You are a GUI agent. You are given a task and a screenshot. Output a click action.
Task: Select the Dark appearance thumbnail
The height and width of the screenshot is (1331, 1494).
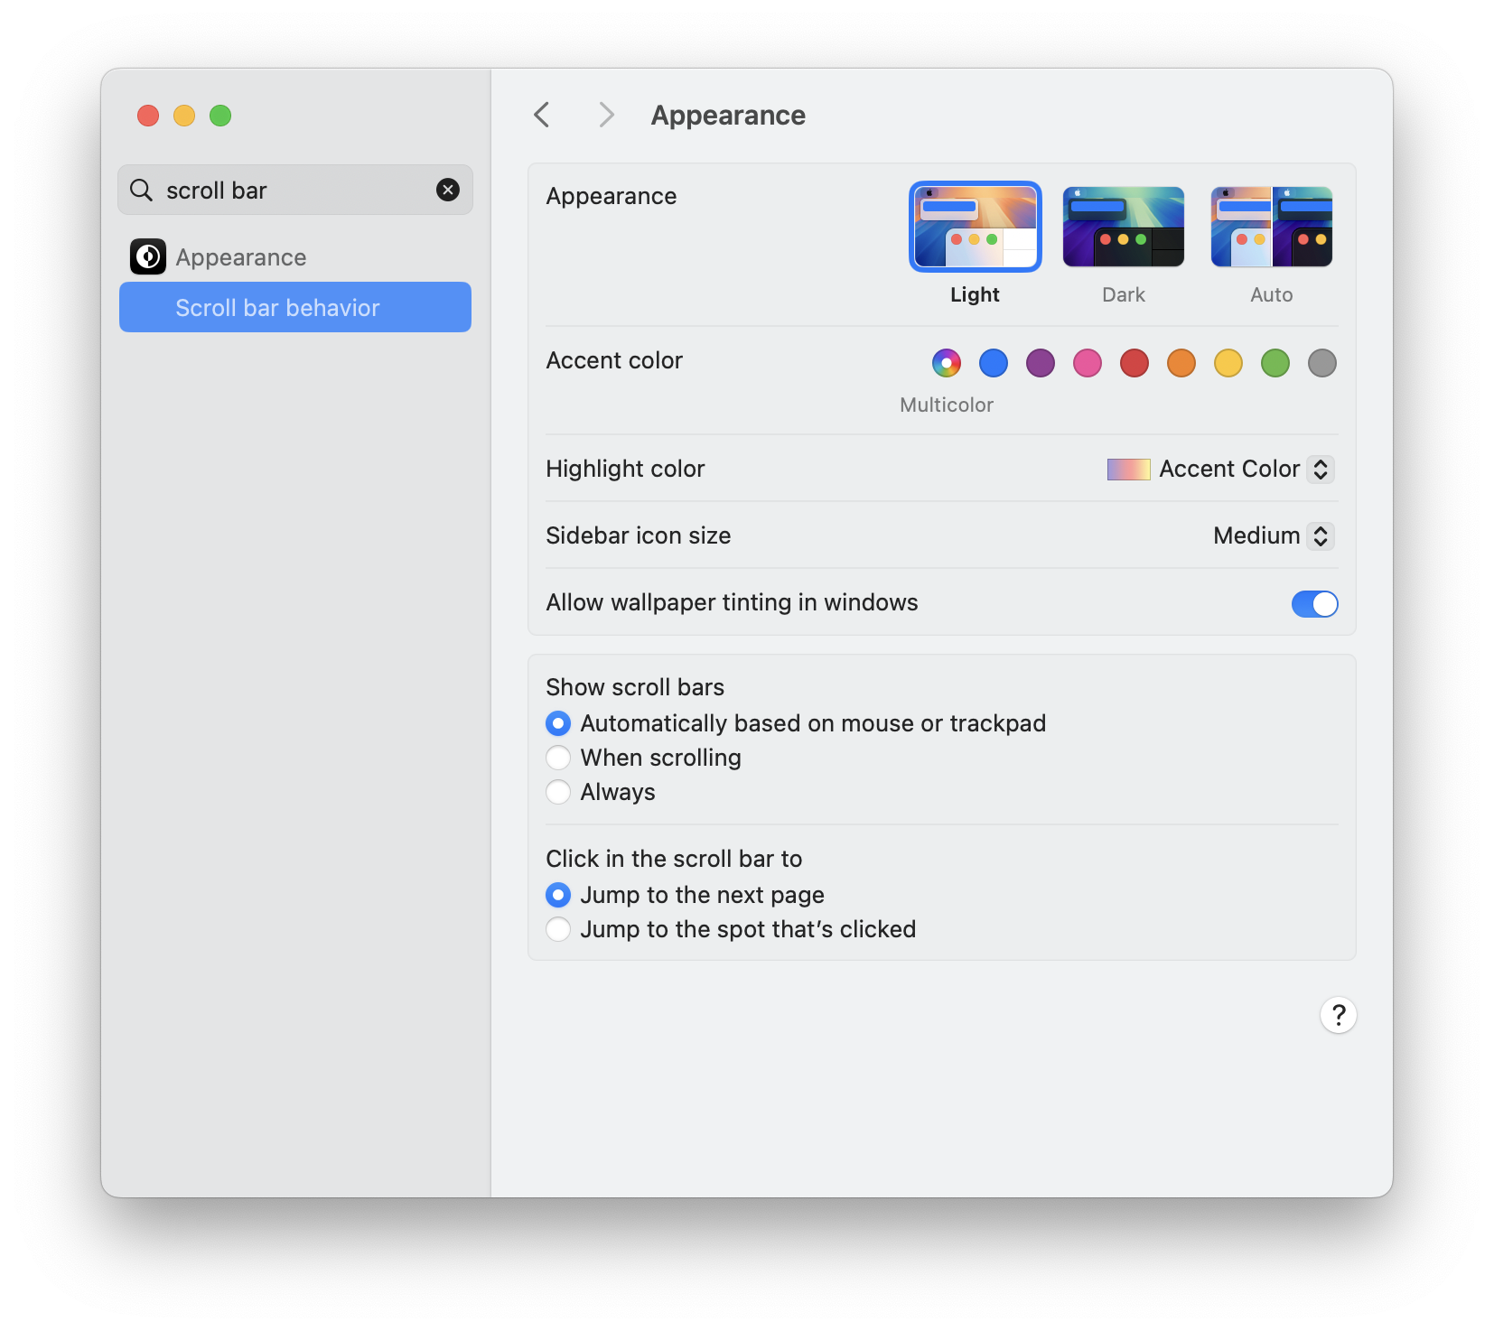click(1123, 226)
